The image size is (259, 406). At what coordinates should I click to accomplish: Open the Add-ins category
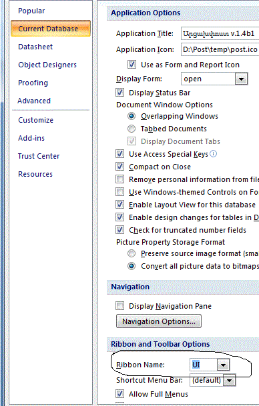31,138
